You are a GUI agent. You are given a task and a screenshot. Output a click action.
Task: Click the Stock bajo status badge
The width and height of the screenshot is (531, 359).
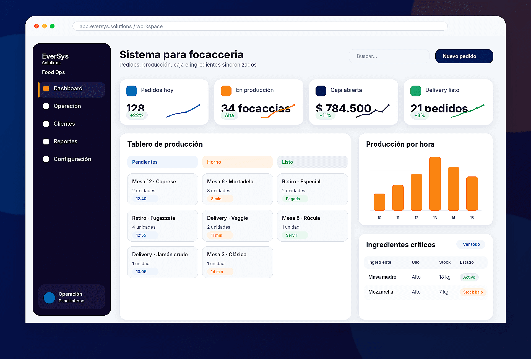pyautogui.click(x=473, y=292)
